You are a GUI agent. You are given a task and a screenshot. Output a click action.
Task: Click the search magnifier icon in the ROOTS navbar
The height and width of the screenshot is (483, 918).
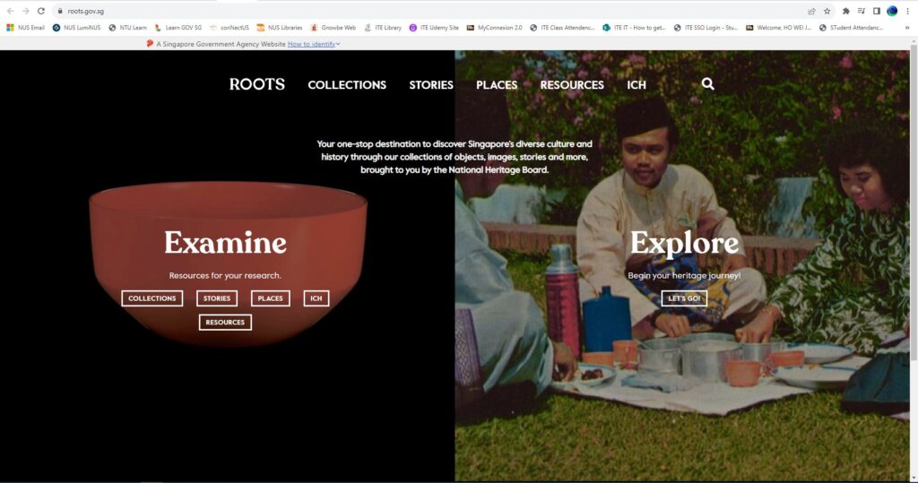click(x=707, y=84)
